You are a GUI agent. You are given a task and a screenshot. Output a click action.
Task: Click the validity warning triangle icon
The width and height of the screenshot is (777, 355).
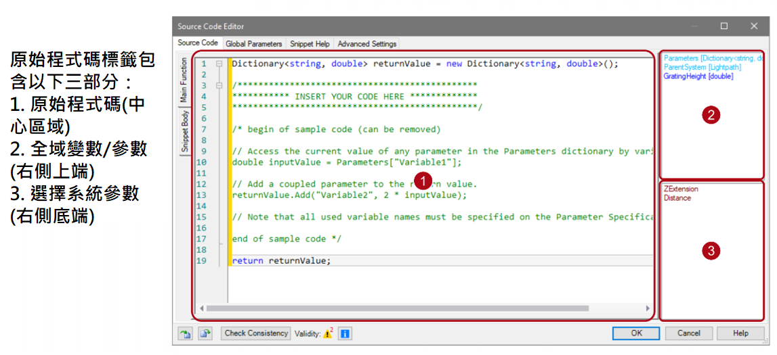click(x=328, y=334)
